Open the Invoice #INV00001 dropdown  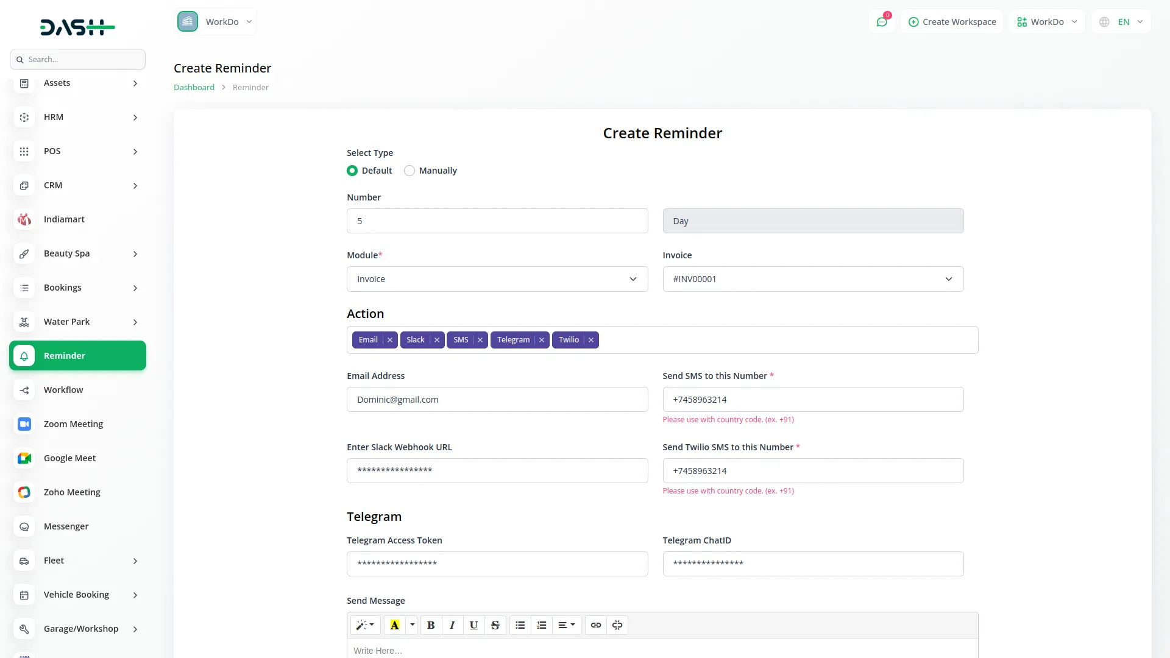(x=812, y=279)
